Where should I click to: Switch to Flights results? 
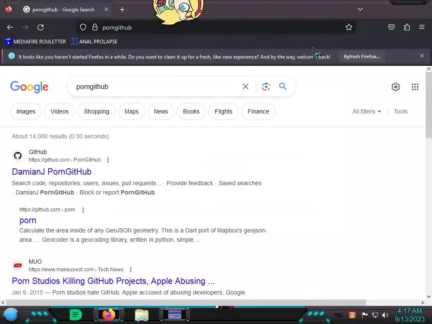pyautogui.click(x=224, y=111)
